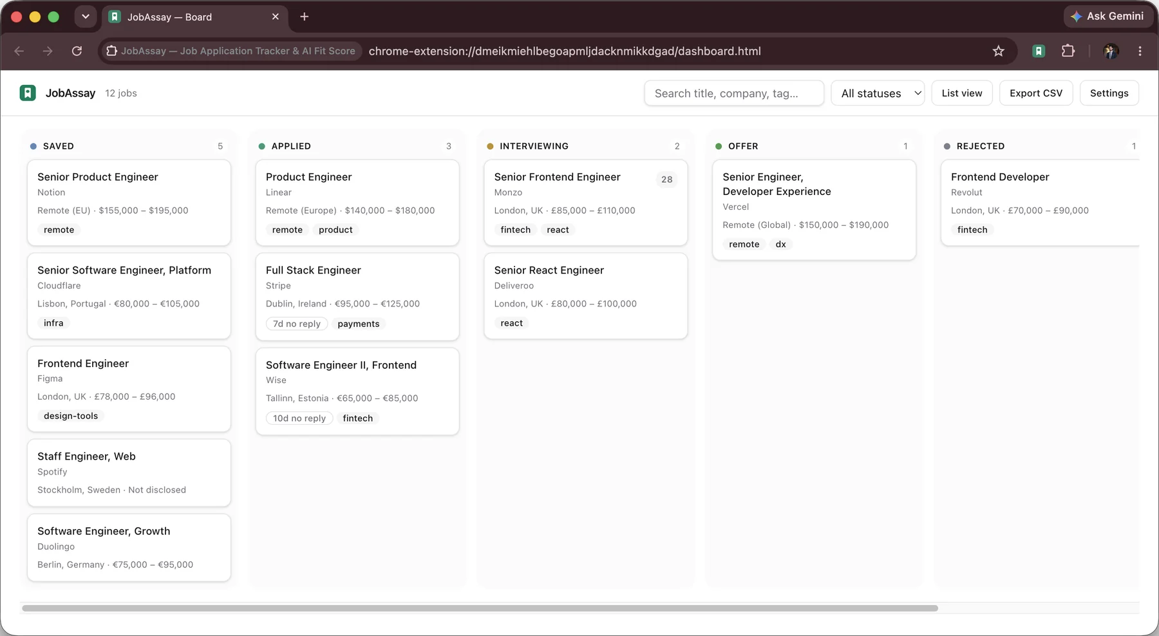Click the infra tag on Cloudflare card
Screen dimensions: 1159x636
click(53, 323)
